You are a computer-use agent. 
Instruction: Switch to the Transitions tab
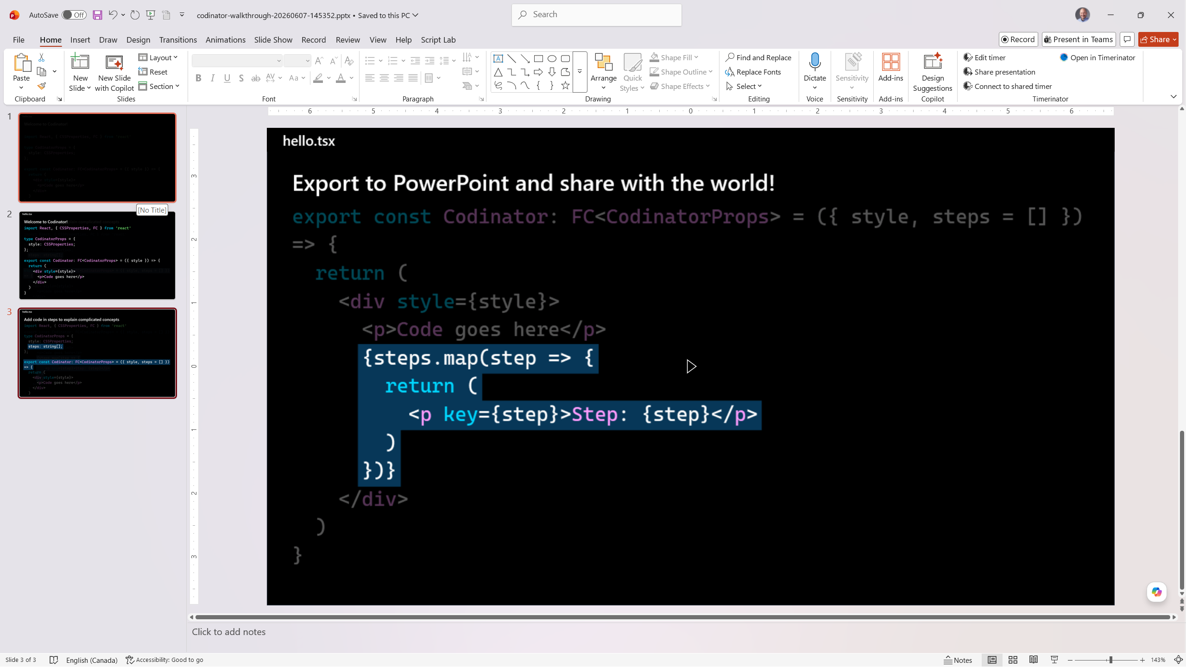click(178, 39)
